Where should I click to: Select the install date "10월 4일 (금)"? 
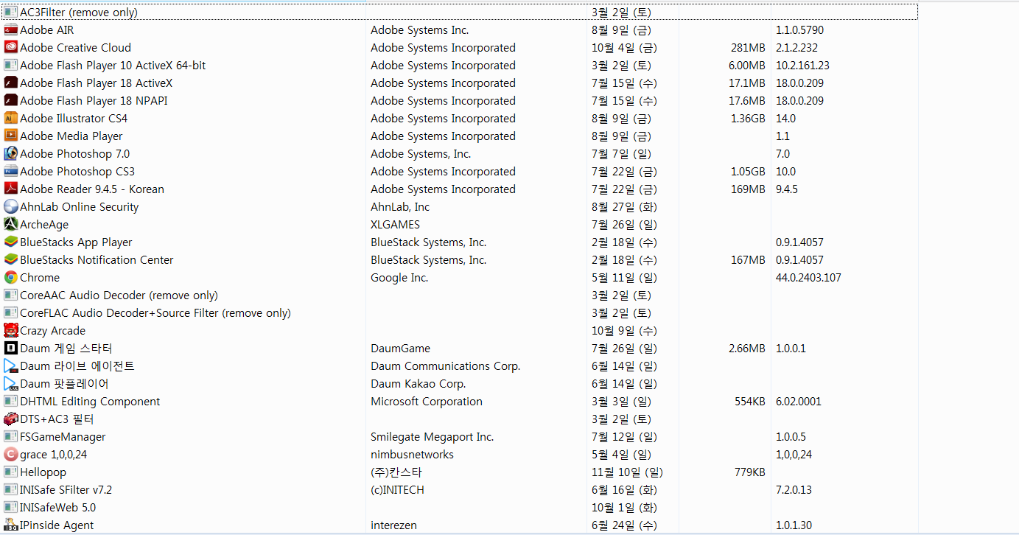coord(624,48)
